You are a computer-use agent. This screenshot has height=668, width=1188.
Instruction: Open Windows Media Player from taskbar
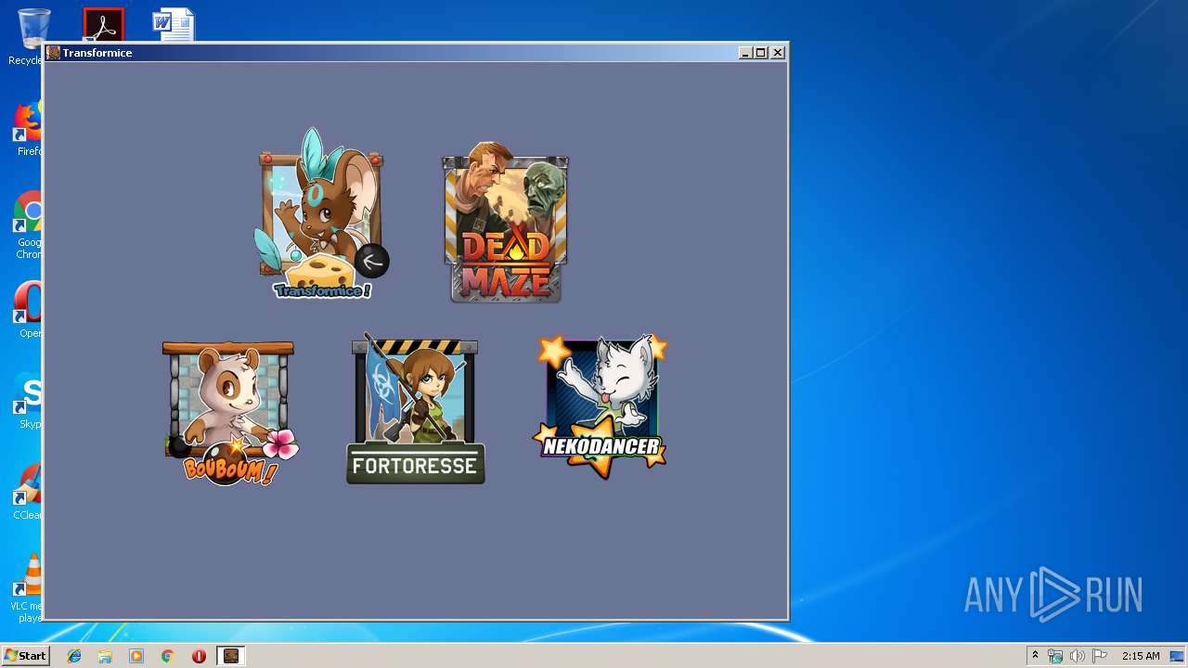pos(136,656)
